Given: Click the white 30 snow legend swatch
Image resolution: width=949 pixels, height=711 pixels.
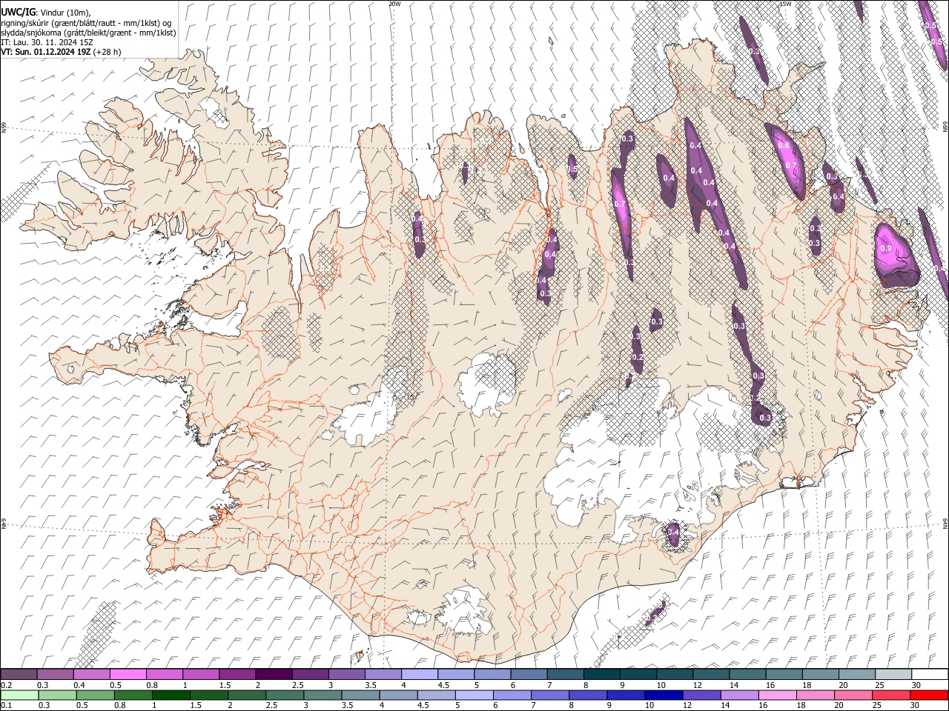Looking at the screenshot, I should click(930, 675).
